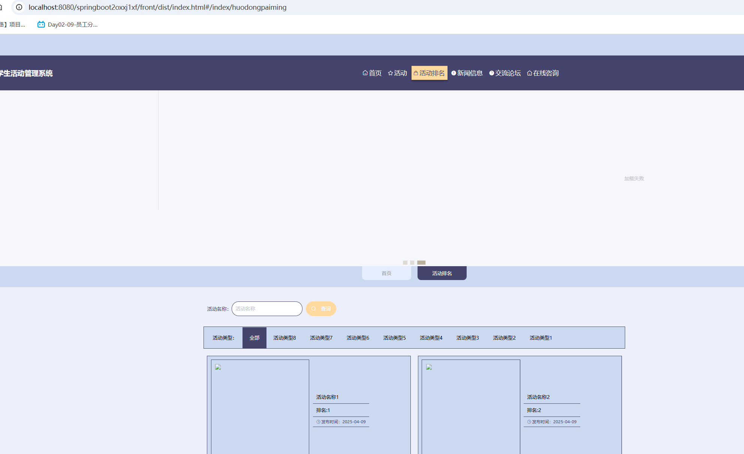Select the 全部 activity type filter
Viewport: 744px width, 454px height.
click(254, 338)
